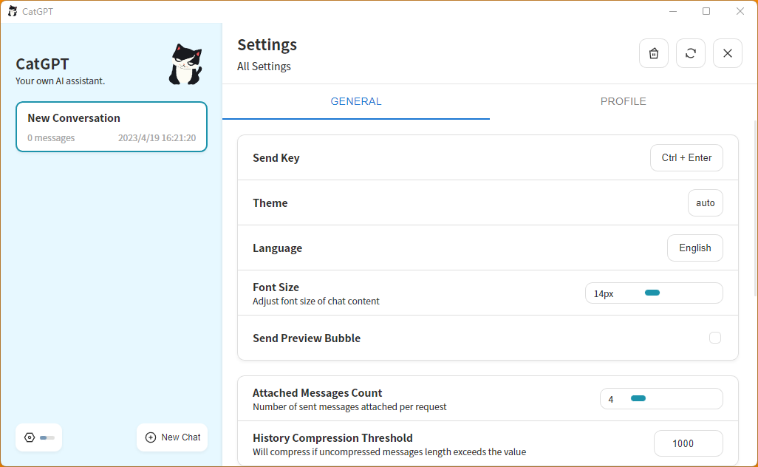Click the settings gear icon in sidebar

[x=30, y=437]
